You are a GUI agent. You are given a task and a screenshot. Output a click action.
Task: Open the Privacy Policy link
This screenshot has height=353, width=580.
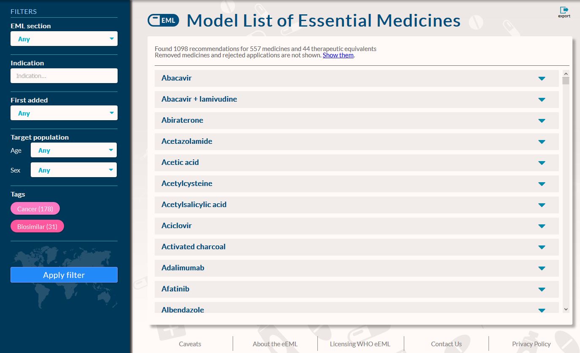pos(531,344)
